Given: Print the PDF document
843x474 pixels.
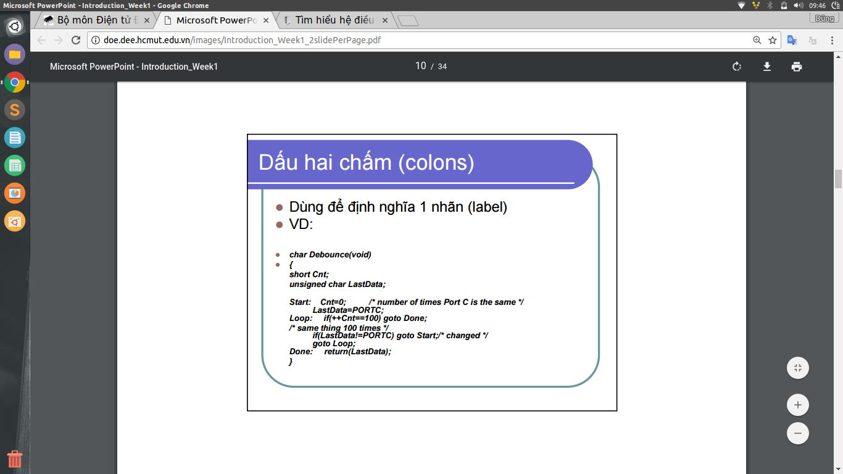Looking at the screenshot, I should coord(797,67).
